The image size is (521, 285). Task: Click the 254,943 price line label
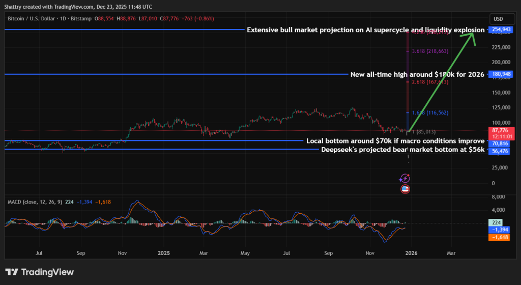[501, 30]
